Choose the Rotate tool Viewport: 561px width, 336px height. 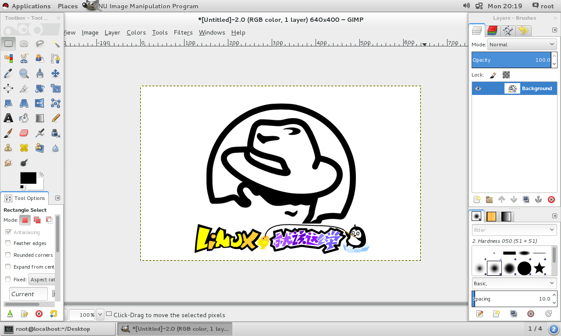(x=40, y=88)
